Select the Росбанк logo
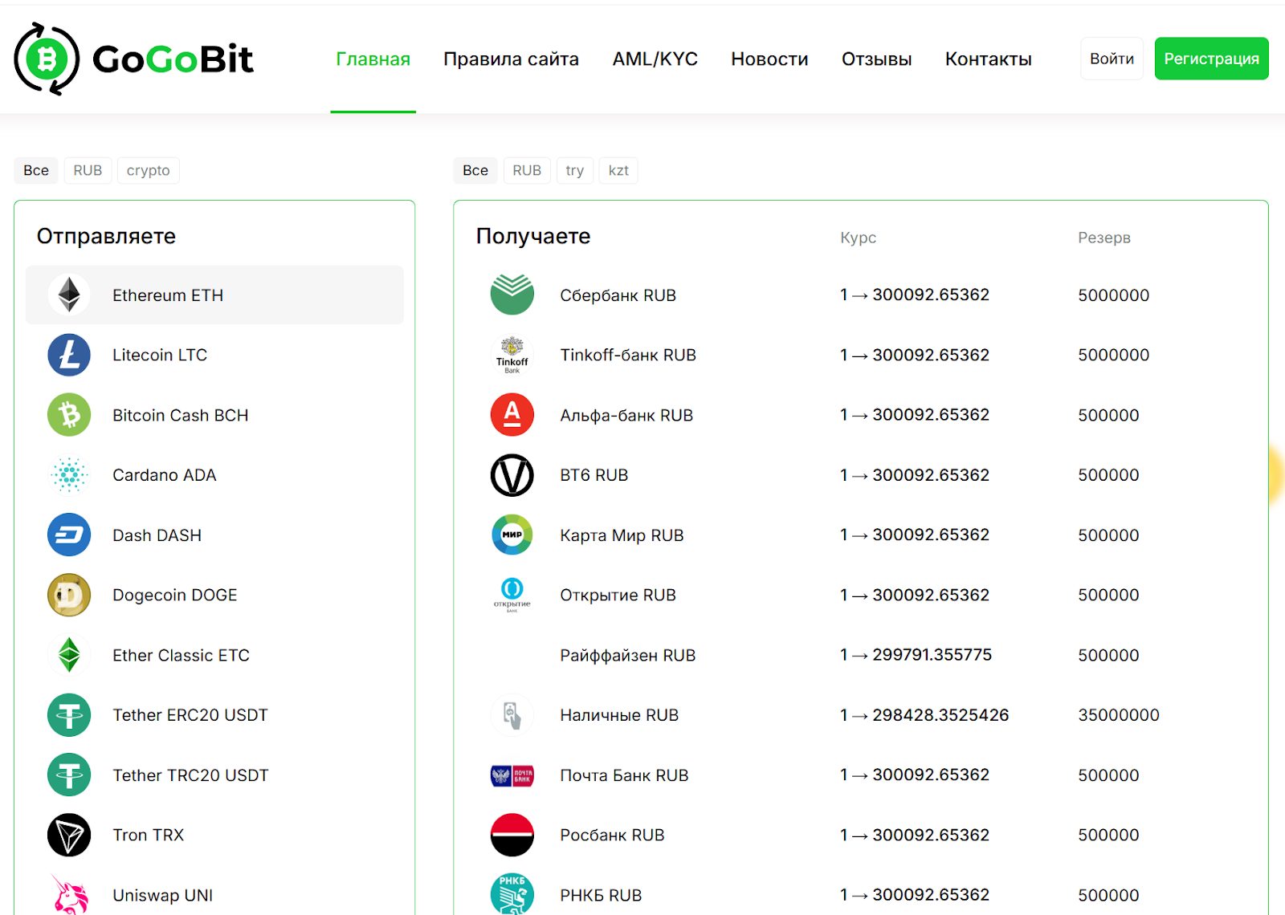Viewport: 1285px width, 915px height. point(512,835)
